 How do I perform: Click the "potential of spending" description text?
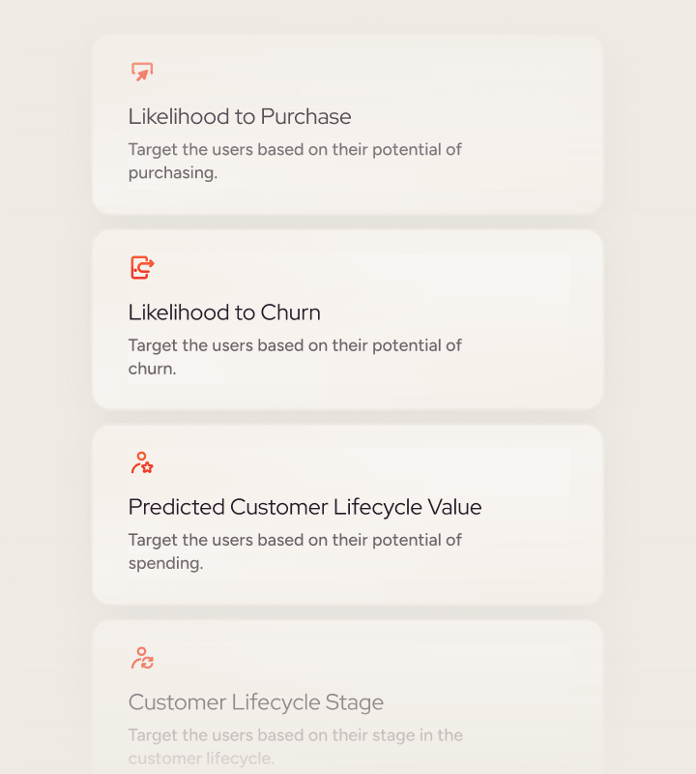pos(295,551)
